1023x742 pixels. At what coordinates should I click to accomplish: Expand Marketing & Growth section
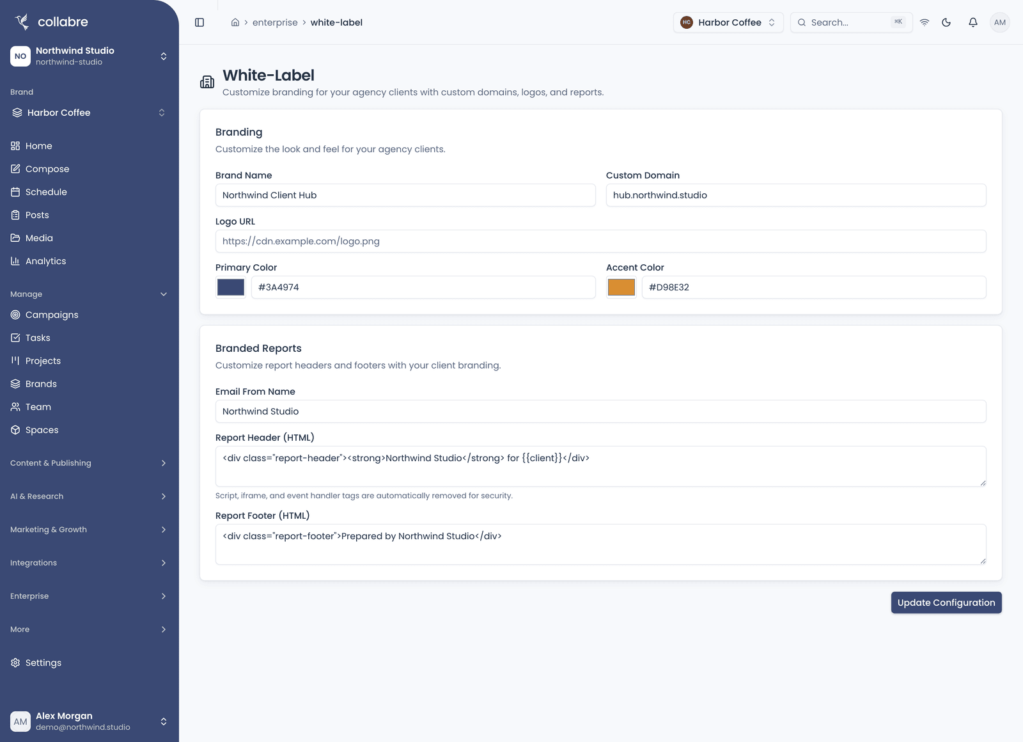90,530
